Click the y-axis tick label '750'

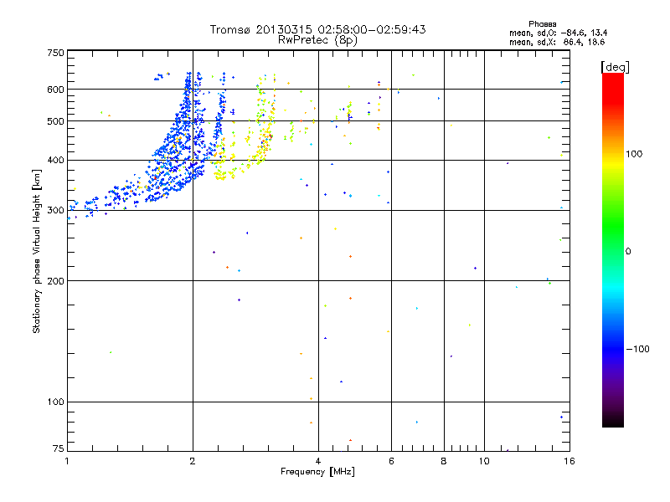point(55,53)
